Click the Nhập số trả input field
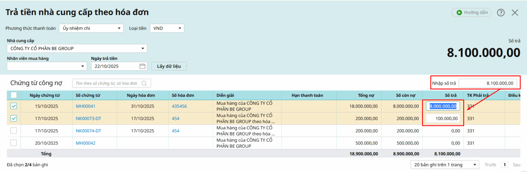 pos(487,83)
